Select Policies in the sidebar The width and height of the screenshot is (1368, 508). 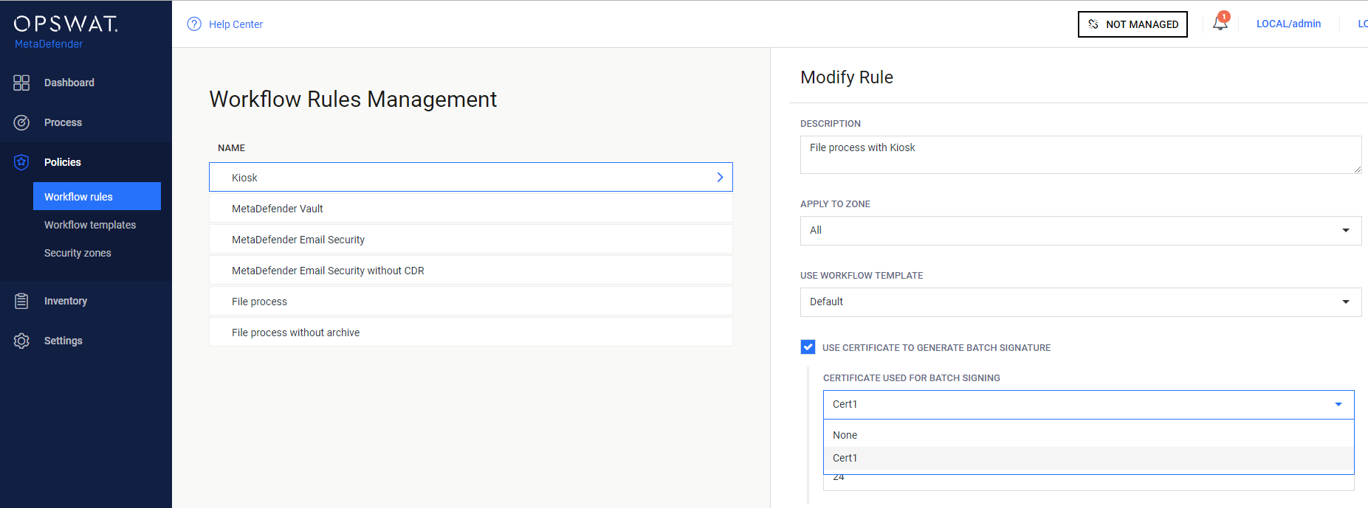click(63, 162)
